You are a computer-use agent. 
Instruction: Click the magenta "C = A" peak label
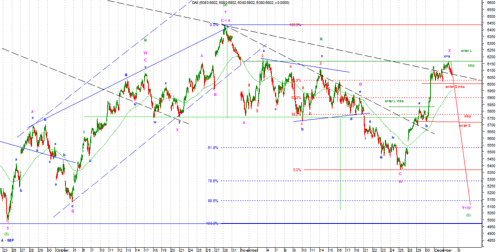226,20
